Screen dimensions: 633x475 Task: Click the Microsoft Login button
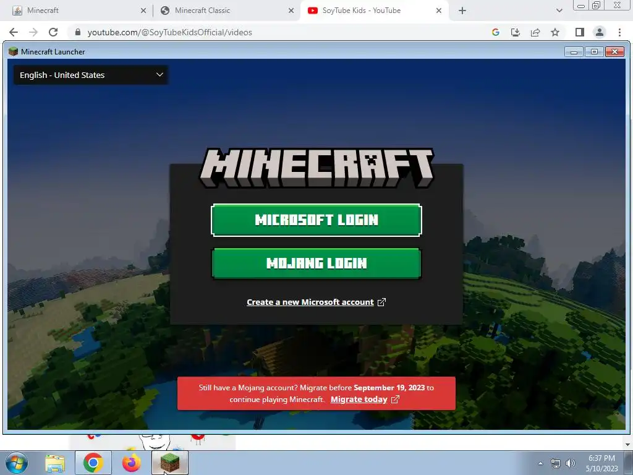click(316, 220)
